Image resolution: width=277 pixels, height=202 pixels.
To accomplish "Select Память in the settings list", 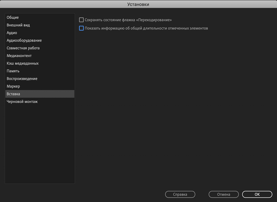I will (13, 71).
